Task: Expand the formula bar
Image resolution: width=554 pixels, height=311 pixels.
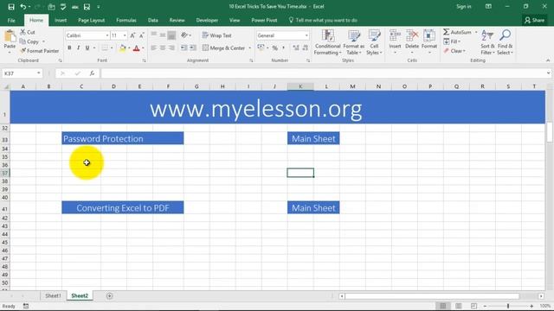Action: pos(548,73)
